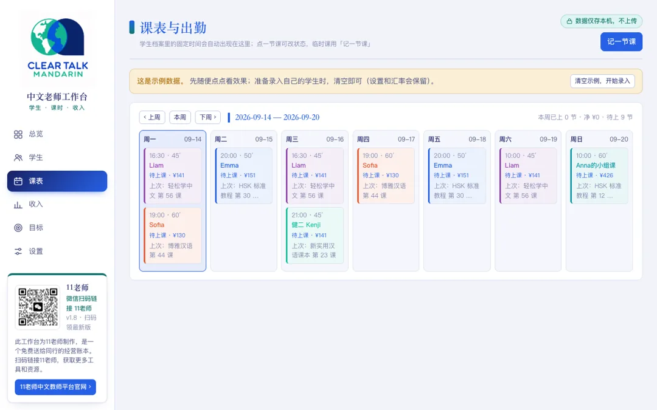Viewport: 657px width, 410px height.
Task: Open Thursday 19:00 Sofia lesson card
Action: 386,176
